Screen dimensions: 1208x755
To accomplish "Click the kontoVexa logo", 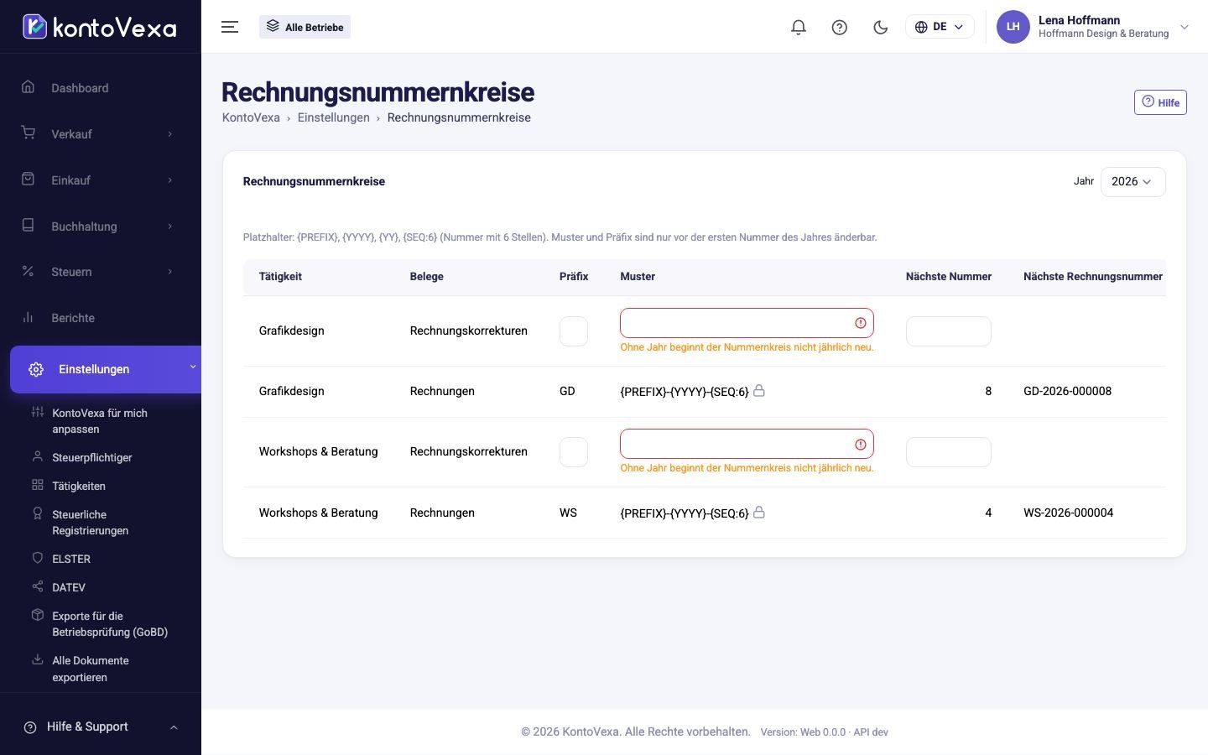I will coord(100,27).
